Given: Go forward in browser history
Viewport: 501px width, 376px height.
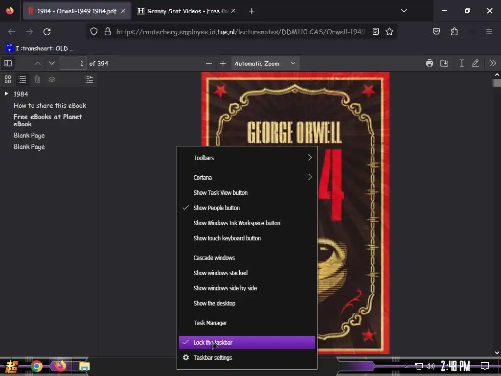Looking at the screenshot, I should [x=29, y=32].
